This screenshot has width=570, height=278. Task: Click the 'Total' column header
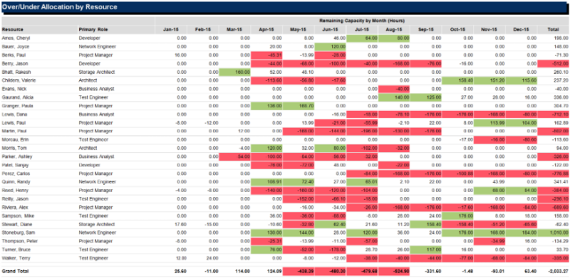tap(553, 29)
